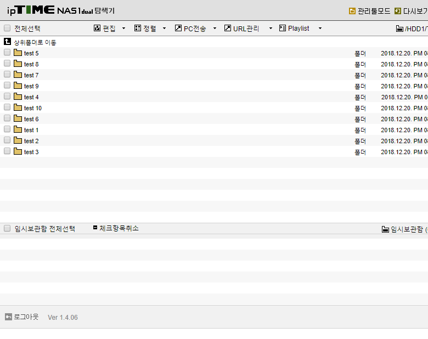
Task: Click the 편집 edit icon
Action: click(x=97, y=28)
